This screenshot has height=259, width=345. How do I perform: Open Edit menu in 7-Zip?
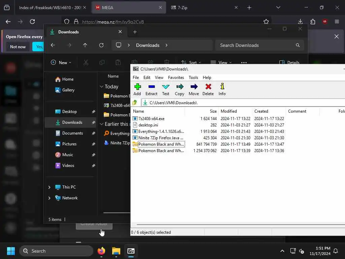[147, 78]
